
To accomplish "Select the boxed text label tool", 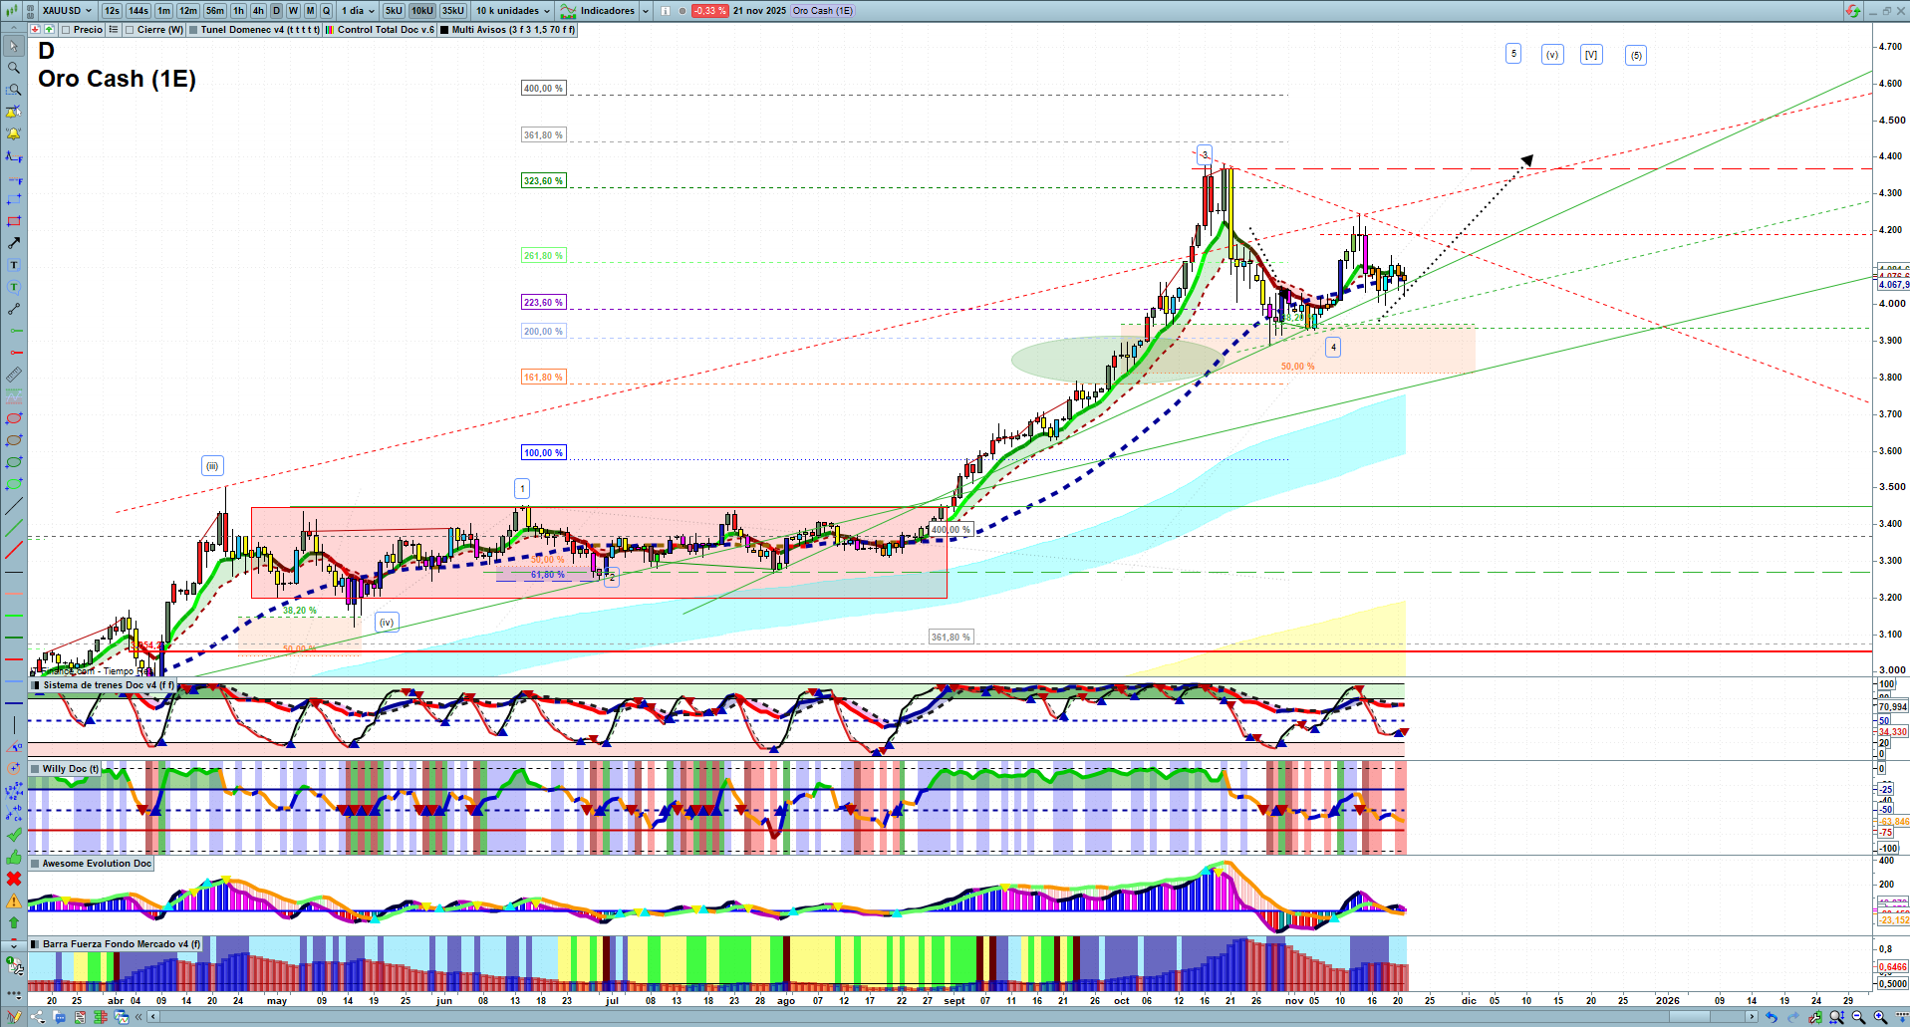I will pyautogui.click(x=14, y=265).
